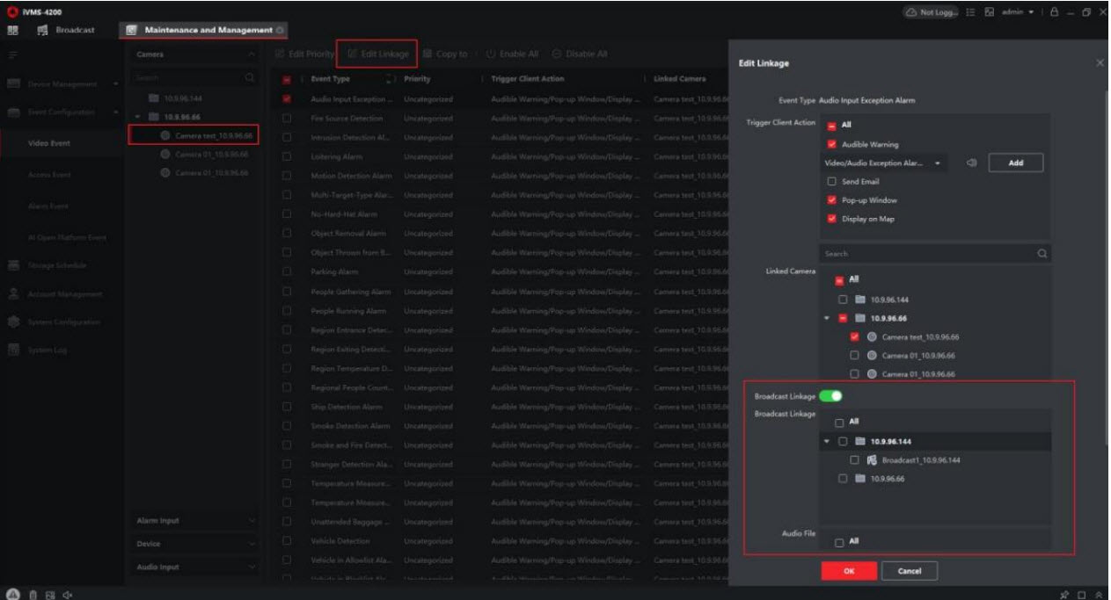Screen dimensions: 1111x600
Task: Select Video Event in the sidebar
Action: (49, 143)
